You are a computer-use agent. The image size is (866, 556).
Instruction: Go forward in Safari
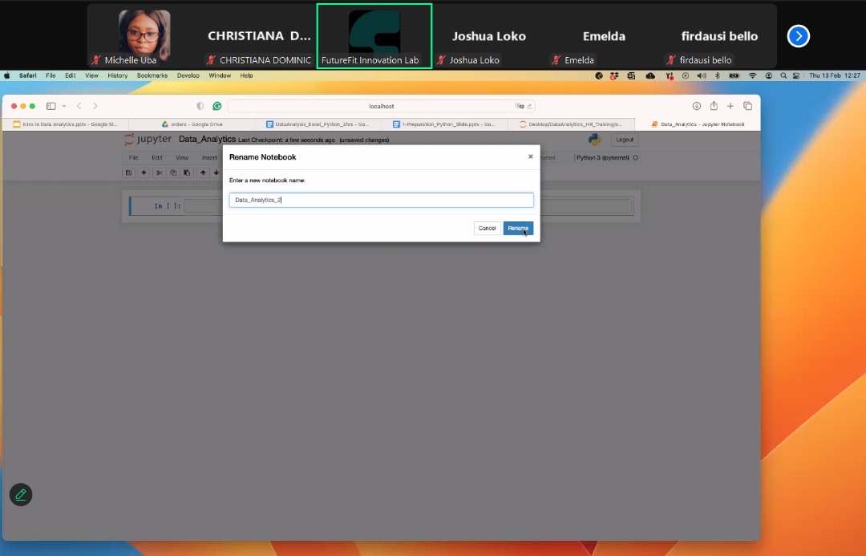95,106
